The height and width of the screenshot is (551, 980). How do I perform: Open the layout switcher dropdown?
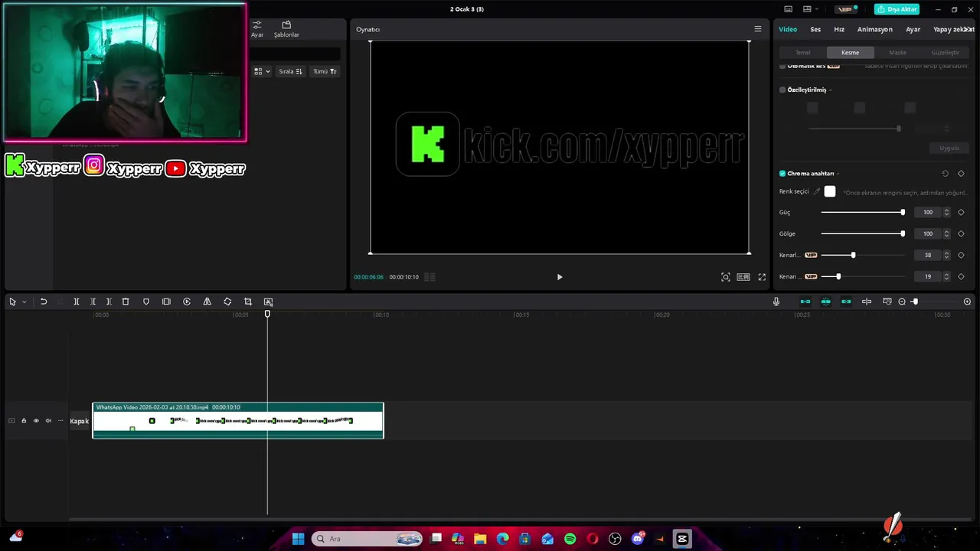coord(810,9)
